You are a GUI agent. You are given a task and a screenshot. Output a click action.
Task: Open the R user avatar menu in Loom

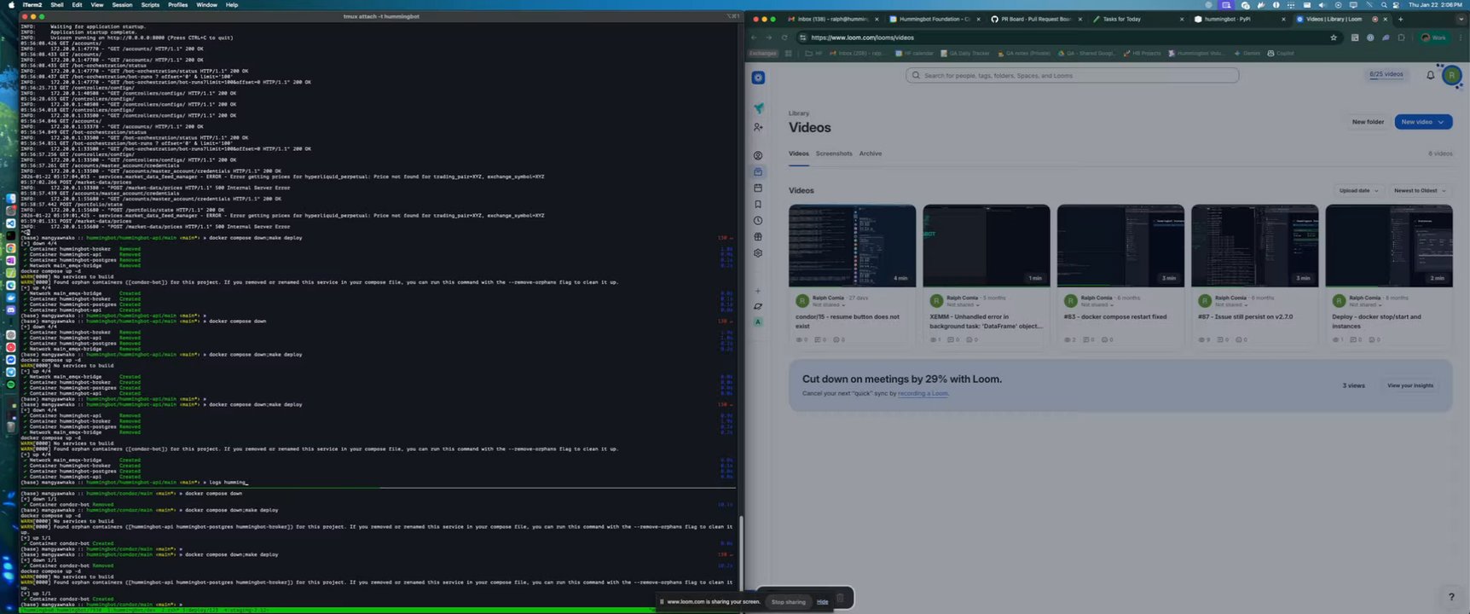point(1451,75)
